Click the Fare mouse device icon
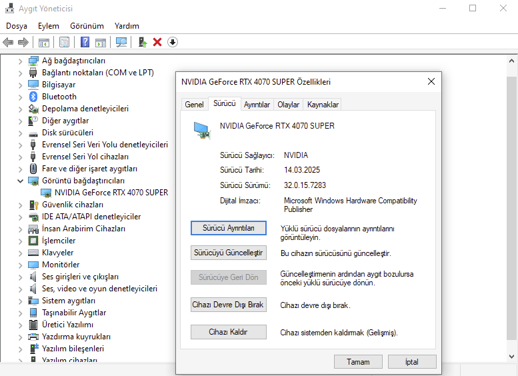518x376 pixels. [x=33, y=169]
